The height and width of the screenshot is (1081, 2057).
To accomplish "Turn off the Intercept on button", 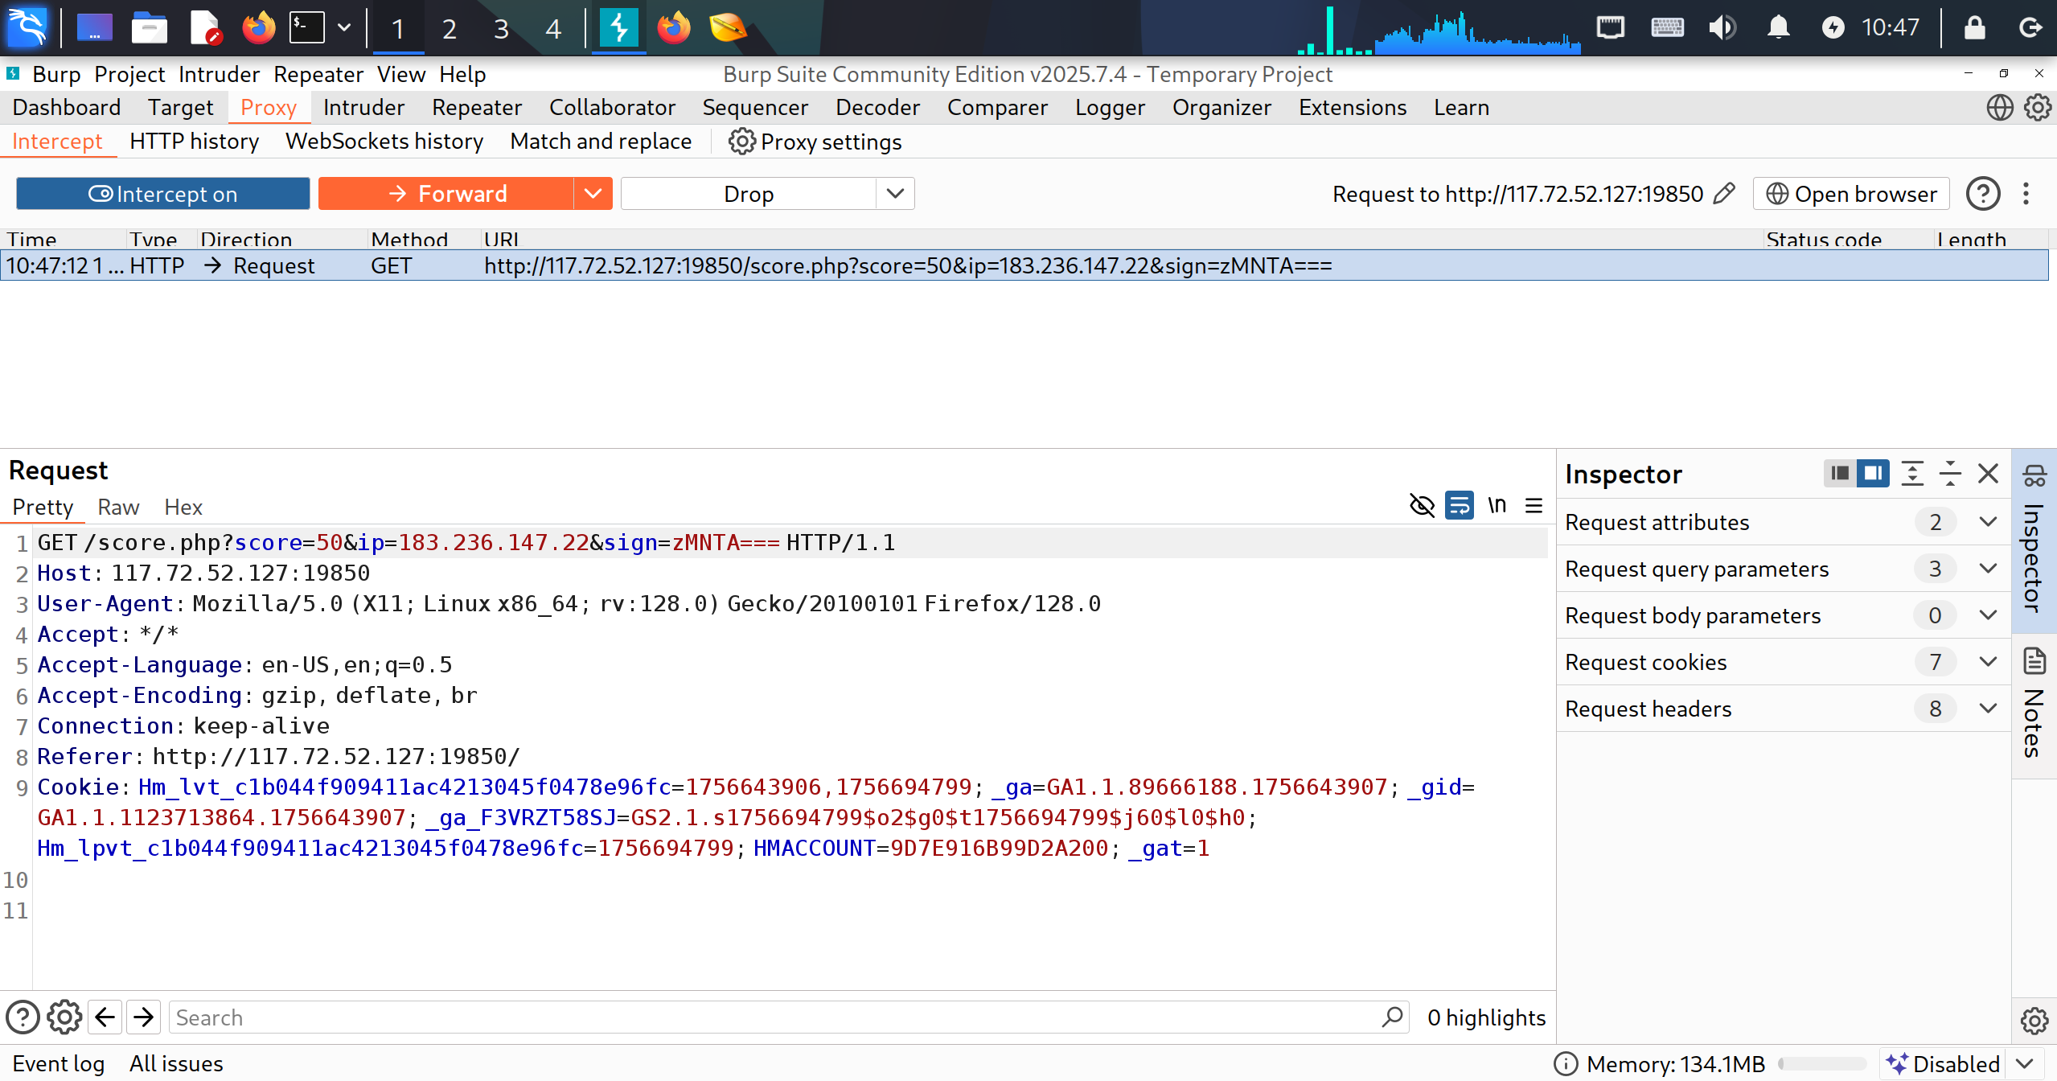I will pos(163,194).
